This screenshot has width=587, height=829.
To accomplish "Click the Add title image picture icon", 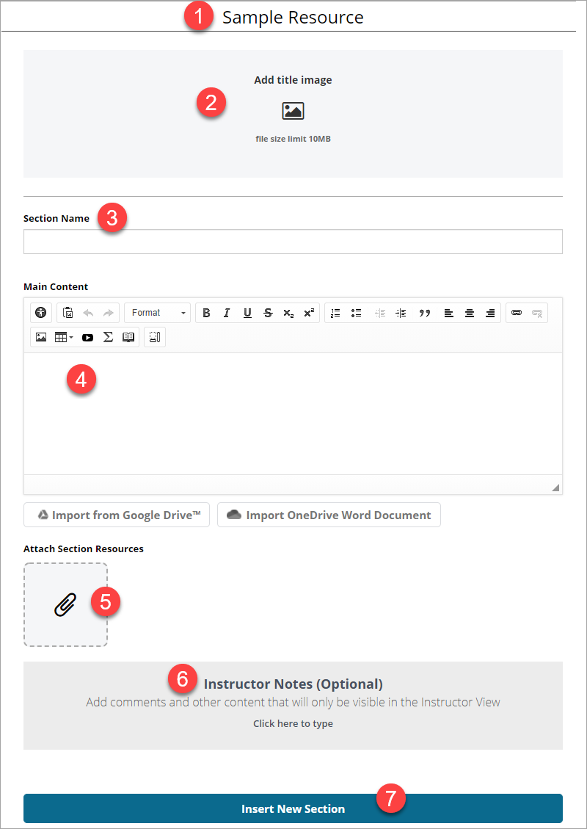I will [293, 111].
